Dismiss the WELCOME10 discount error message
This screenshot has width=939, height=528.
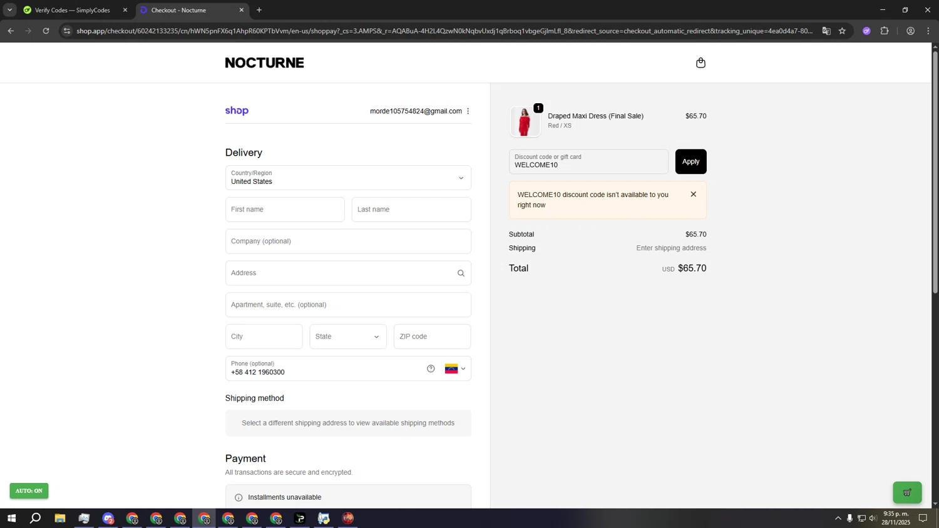point(693,195)
